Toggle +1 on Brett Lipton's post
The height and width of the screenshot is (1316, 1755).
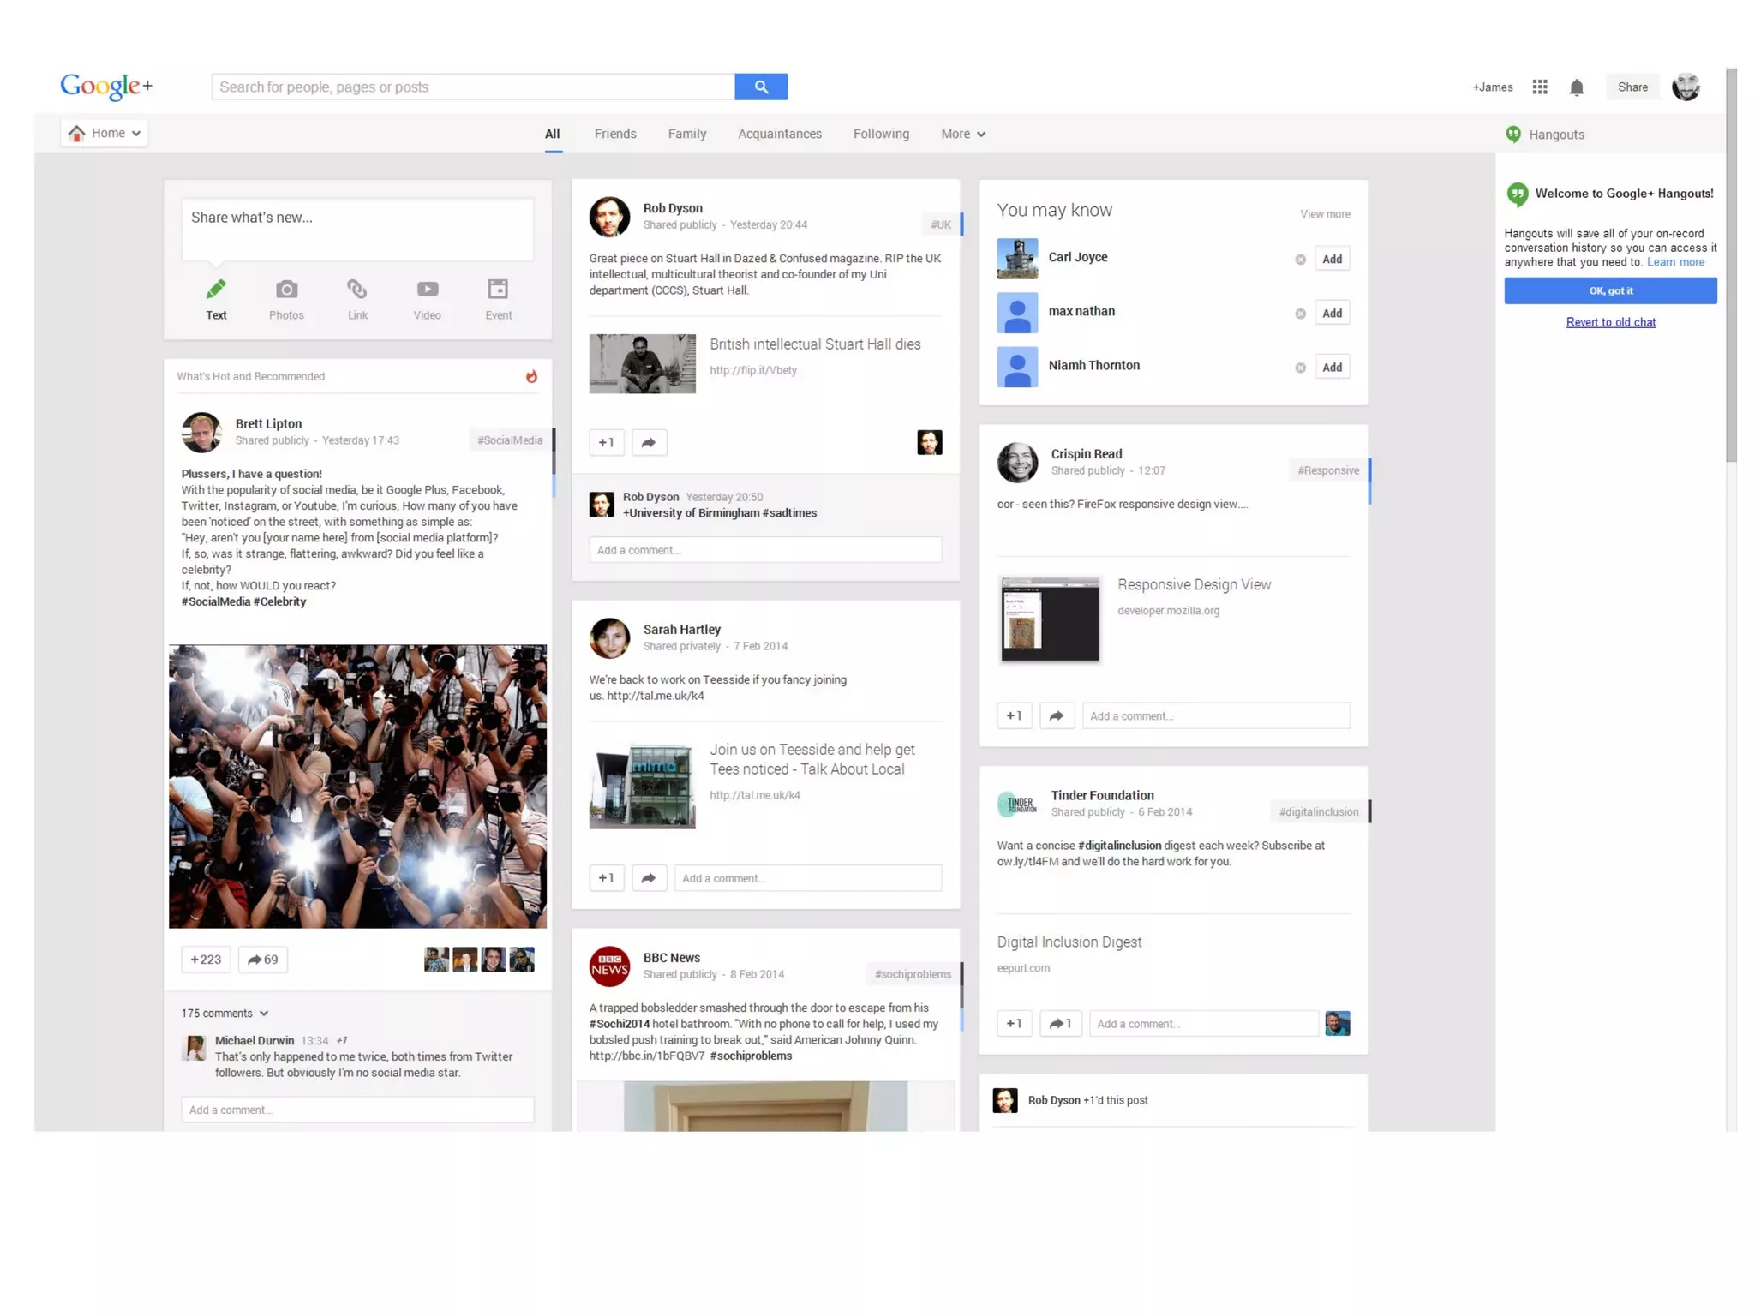coord(206,960)
